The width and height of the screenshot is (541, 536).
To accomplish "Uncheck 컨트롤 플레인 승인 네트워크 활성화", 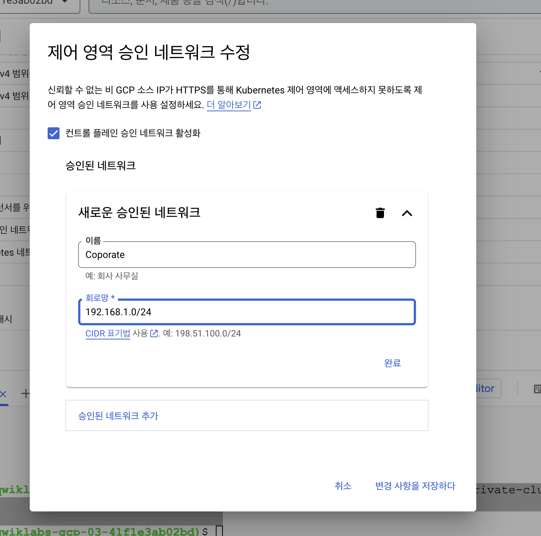I will (54, 133).
